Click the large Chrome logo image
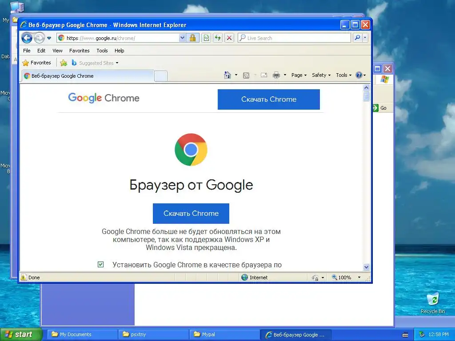This screenshot has width=455, height=341. pyautogui.click(x=191, y=150)
